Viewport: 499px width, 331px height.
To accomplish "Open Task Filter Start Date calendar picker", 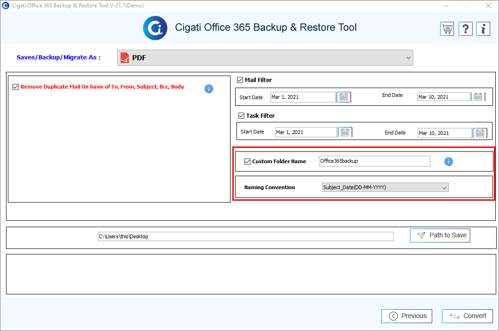I will point(345,132).
